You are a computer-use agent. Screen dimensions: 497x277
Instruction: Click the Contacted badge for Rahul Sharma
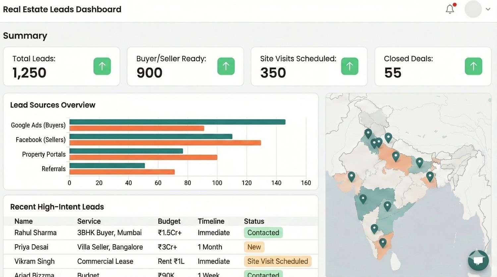click(263, 233)
